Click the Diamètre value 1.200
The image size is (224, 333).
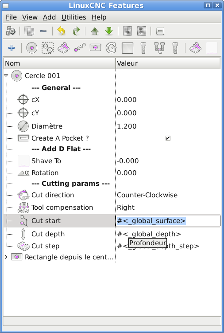pos(127,126)
